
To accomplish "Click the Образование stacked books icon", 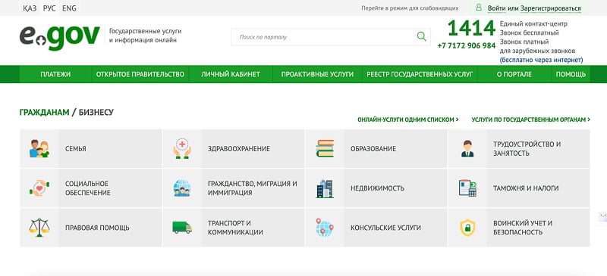I will pyautogui.click(x=325, y=149).
